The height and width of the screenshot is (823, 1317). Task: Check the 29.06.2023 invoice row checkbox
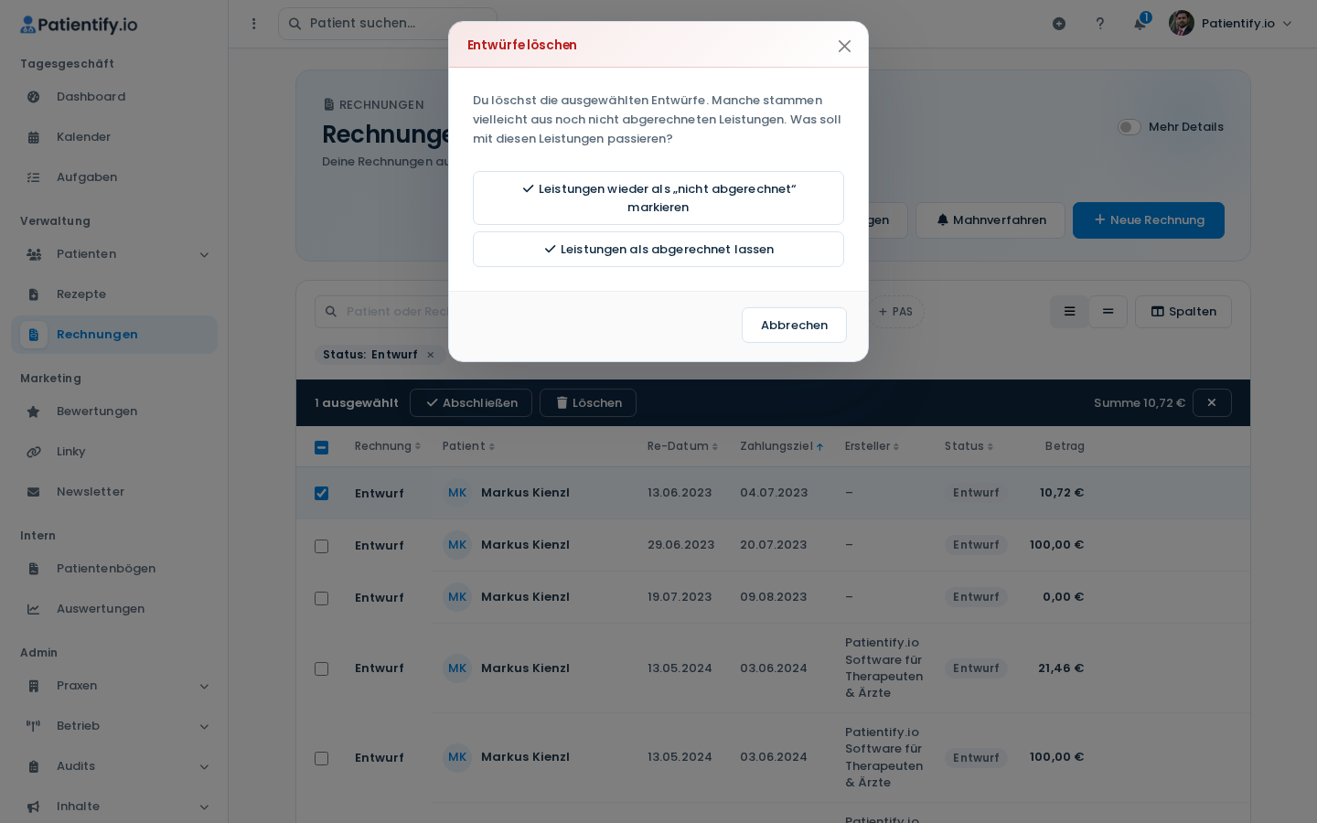click(321, 546)
